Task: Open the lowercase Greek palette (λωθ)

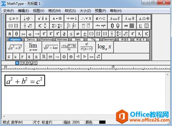Action: [x=129, y=18]
